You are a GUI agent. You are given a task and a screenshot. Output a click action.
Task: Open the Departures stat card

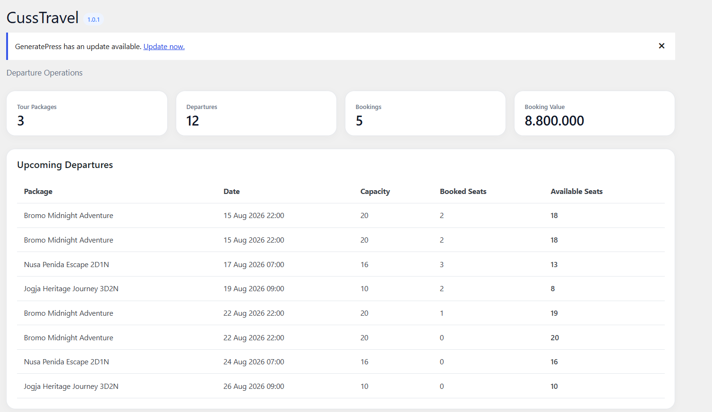(x=256, y=113)
